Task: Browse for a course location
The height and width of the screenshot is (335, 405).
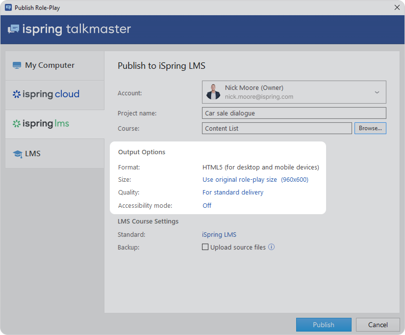Action: [x=370, y=128]
